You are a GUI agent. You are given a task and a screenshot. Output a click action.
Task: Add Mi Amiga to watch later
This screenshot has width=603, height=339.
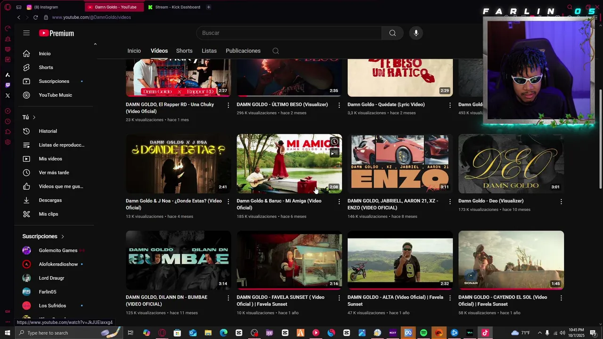pos(334,142)
